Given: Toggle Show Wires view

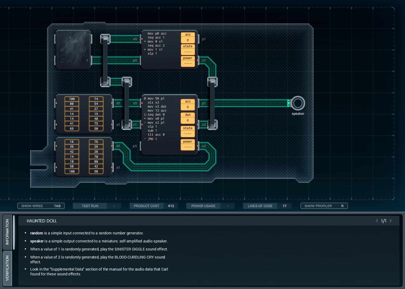Looking at the screenshot, I should pos(41,206).
